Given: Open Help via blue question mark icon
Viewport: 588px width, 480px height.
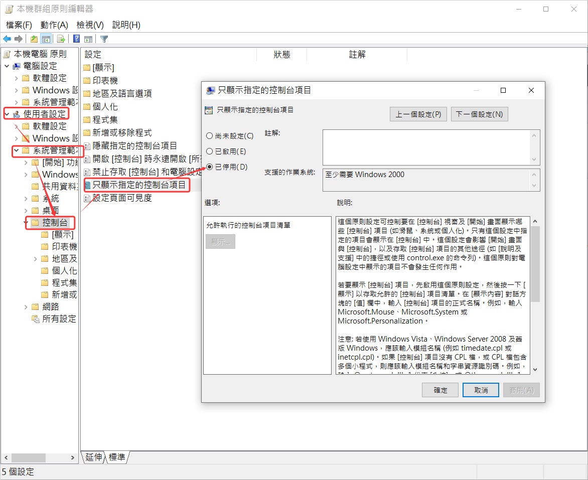Looking at the screenshot, I should 76,39.
